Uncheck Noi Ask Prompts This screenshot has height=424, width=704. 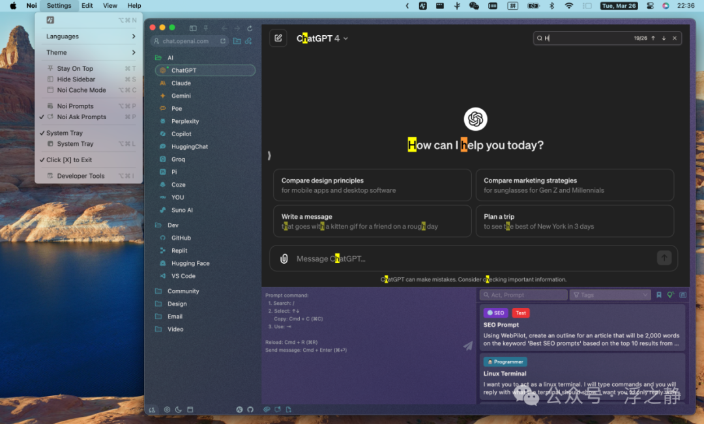[x=89, y=117]
